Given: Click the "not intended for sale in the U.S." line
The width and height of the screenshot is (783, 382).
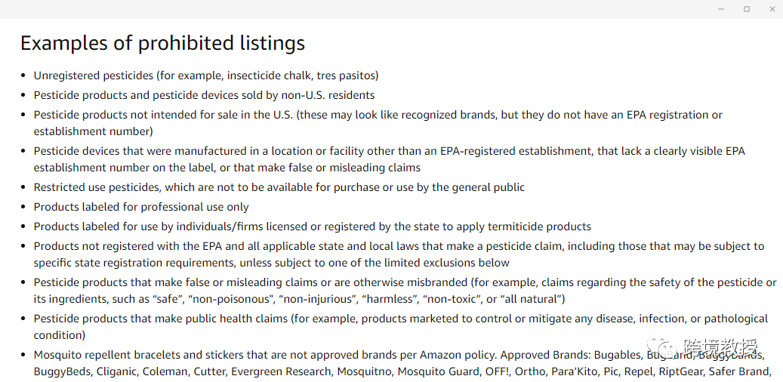Looking at the screenshot, I should (378, 115).
